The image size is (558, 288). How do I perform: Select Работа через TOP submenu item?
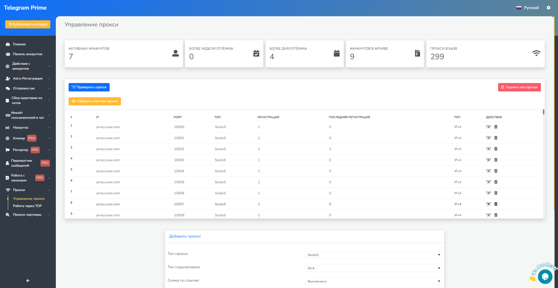pos(27,206)
